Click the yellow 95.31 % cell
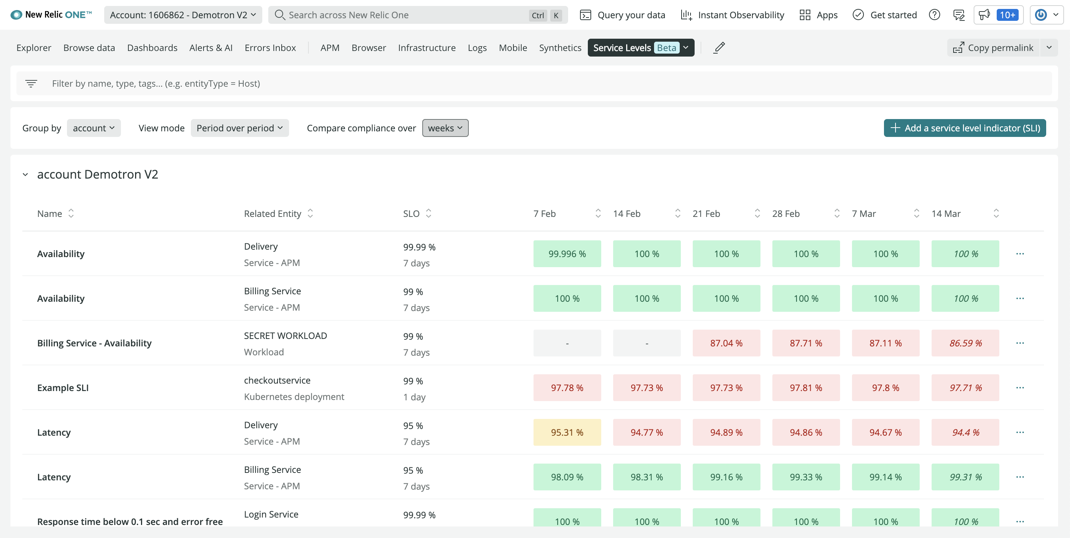The height and width of the screenshot is (538, 1070). (x=567, y=432)
